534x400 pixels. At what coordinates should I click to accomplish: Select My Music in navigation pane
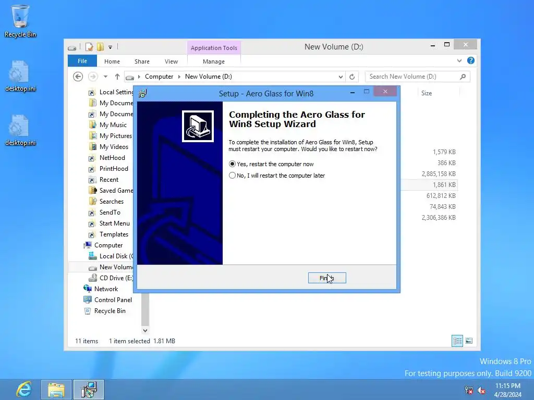pos(107,125)
